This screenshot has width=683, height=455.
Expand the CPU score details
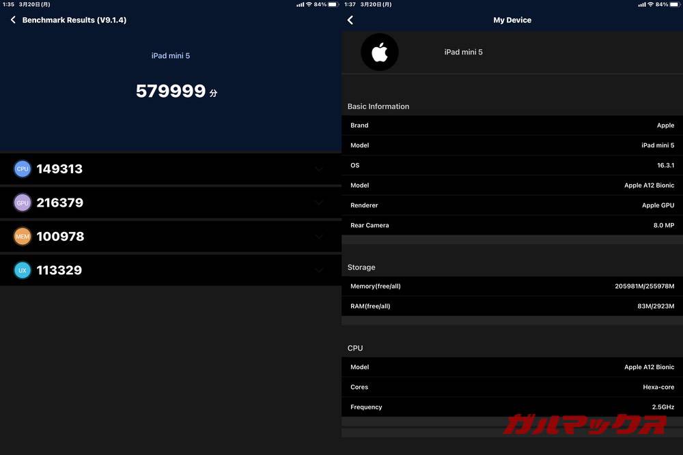[318, 168]
